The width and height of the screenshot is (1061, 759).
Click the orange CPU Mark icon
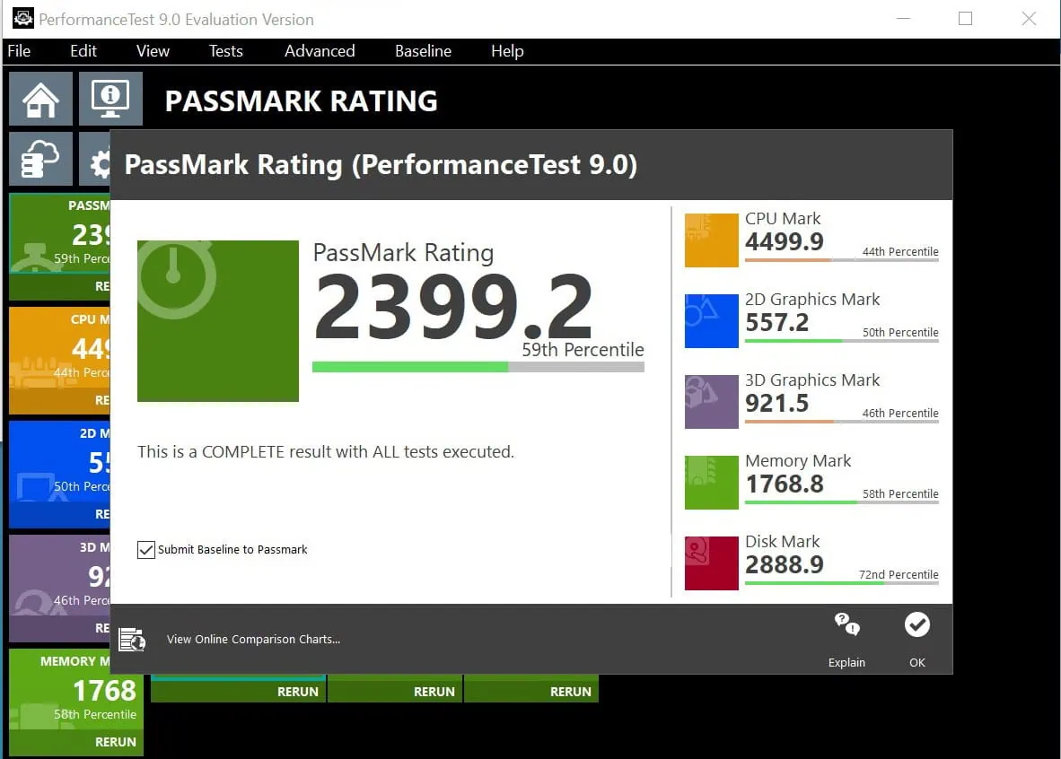click(x=711, y=240)
